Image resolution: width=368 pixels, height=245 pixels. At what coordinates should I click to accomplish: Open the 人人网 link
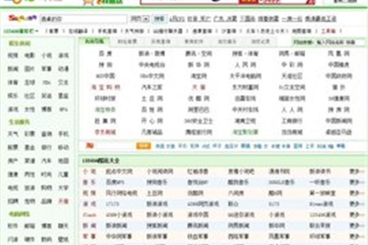click(292, 110)
